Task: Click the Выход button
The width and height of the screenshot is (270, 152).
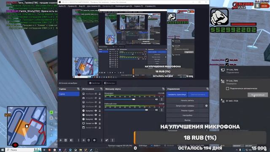Action: coord(187,120)
